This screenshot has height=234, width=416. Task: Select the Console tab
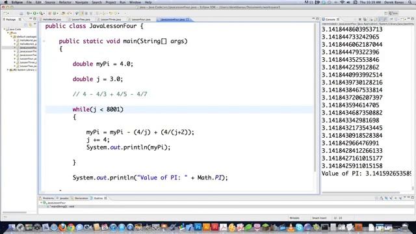point(331,19)
